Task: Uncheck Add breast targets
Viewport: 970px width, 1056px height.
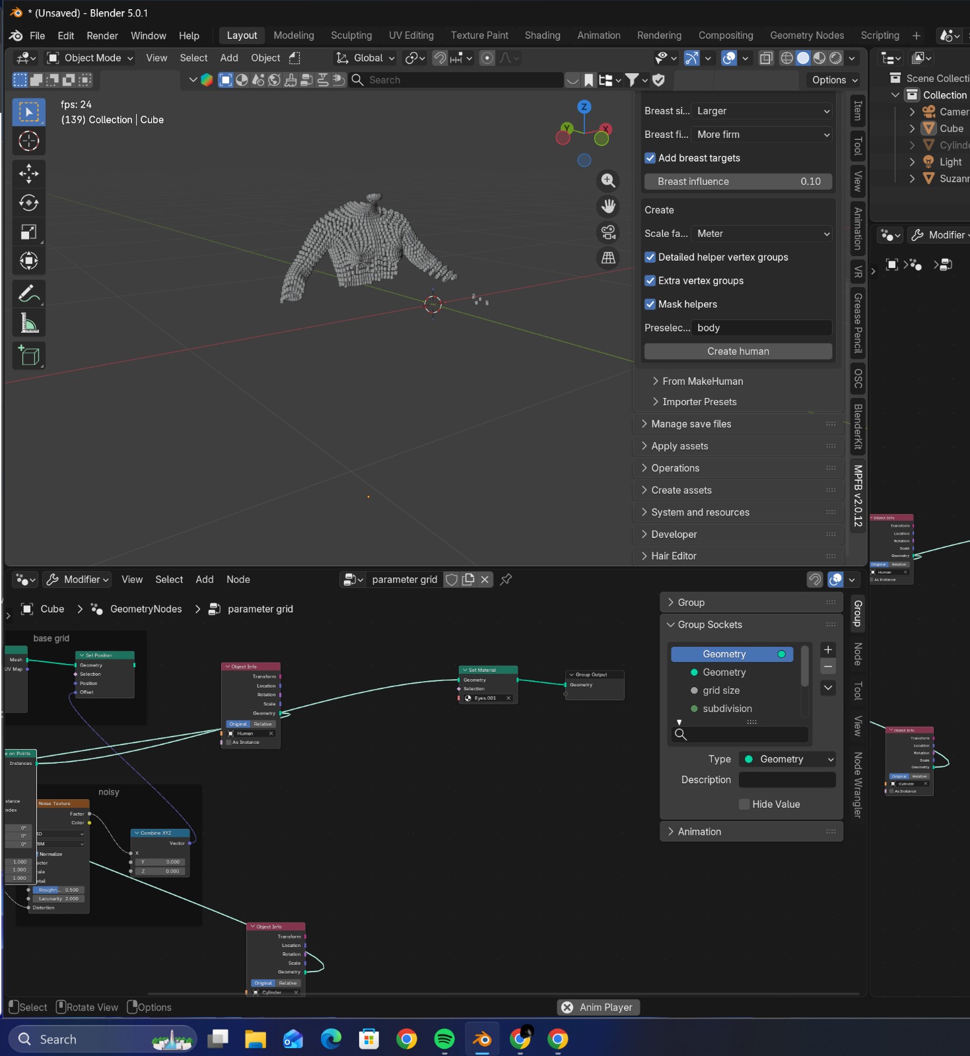Action: point(650,158)
